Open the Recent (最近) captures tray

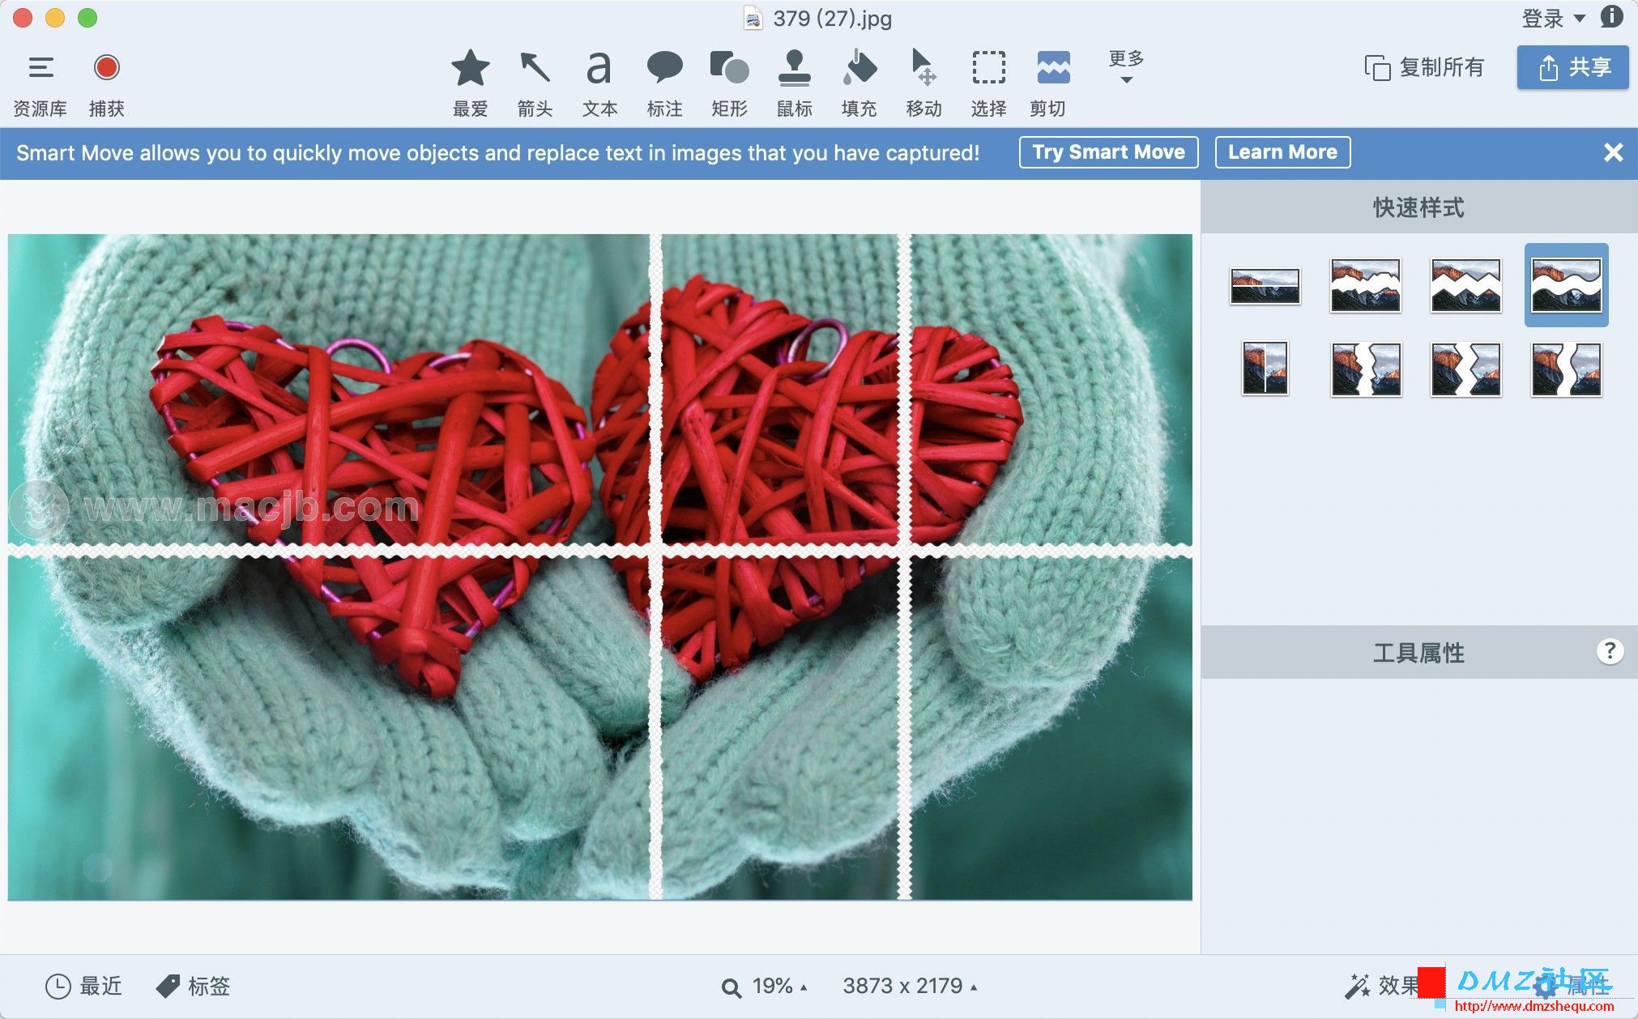pos(83,986)
